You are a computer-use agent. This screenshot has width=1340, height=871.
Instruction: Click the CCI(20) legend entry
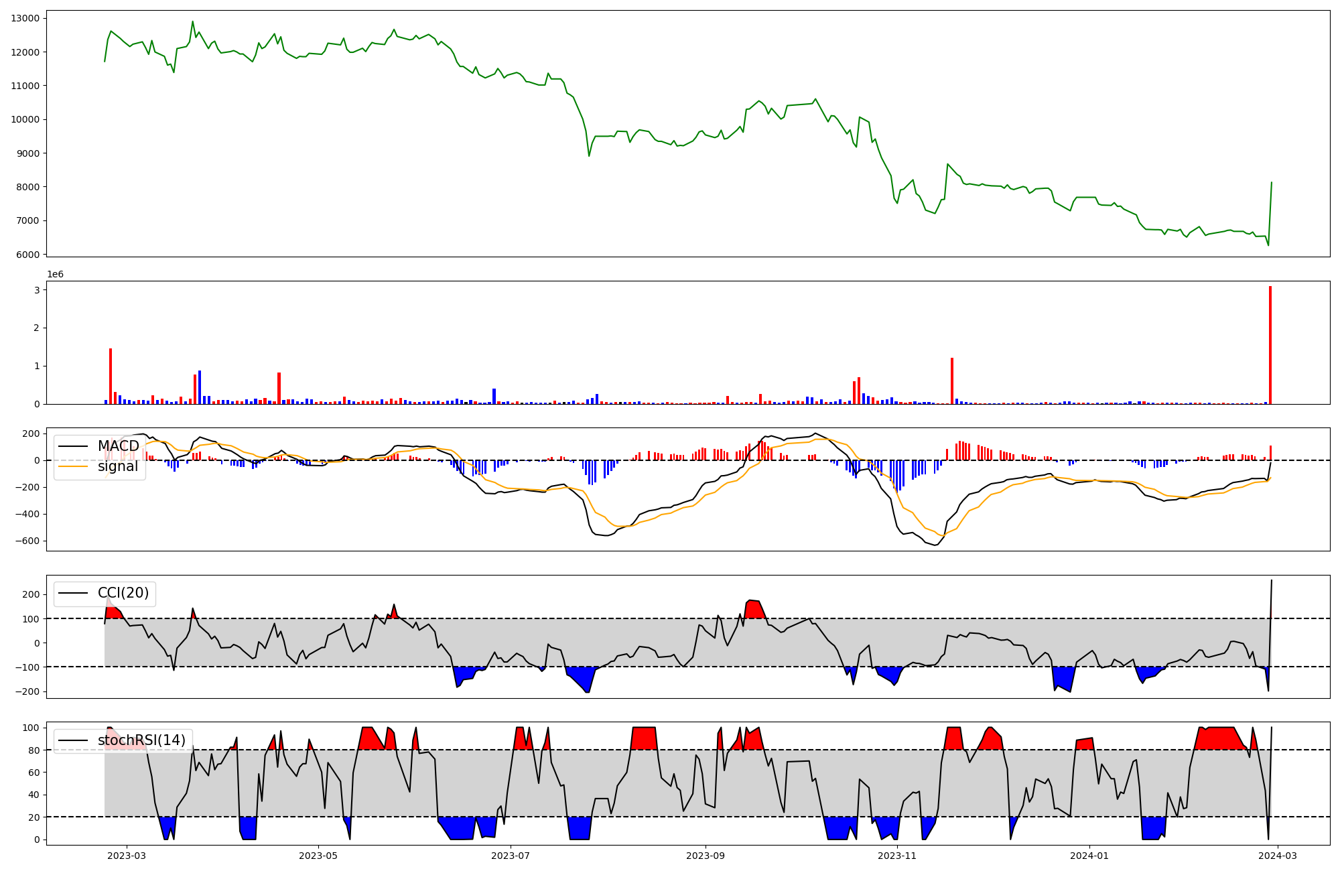(x=124, y=593)
